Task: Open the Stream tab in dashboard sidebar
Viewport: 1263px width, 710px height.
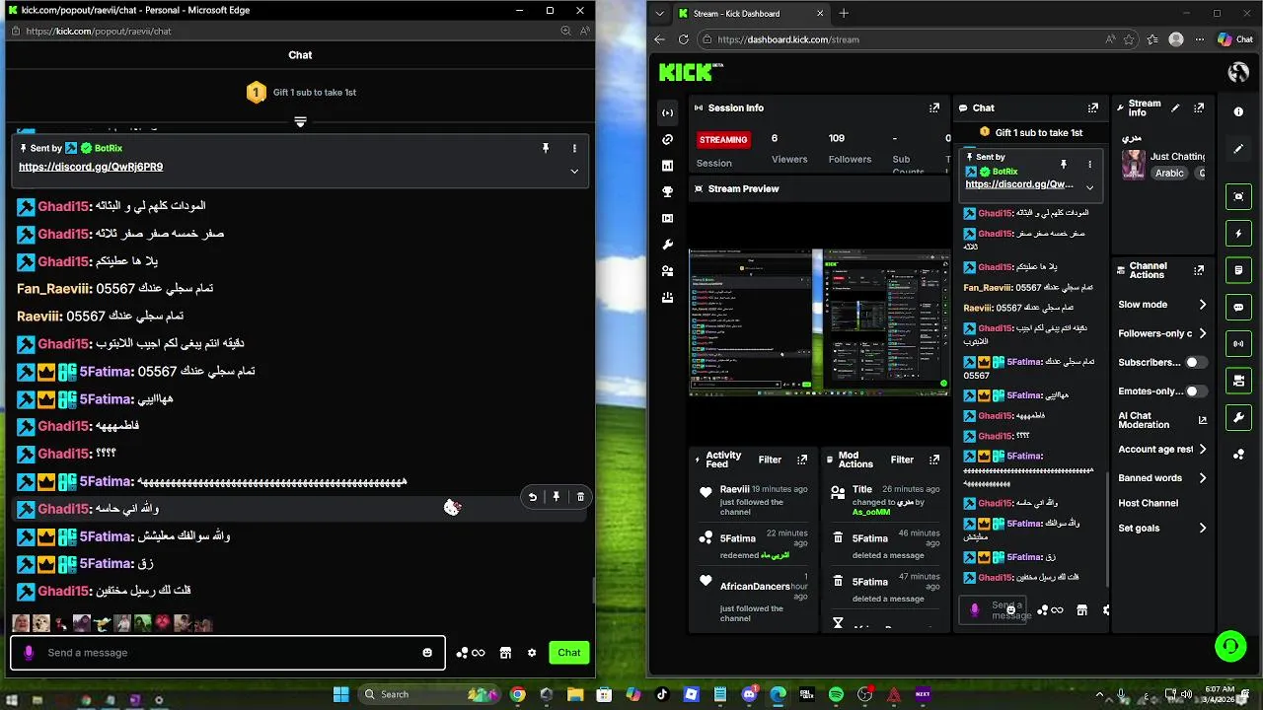Action: click(x=668, y=112)
